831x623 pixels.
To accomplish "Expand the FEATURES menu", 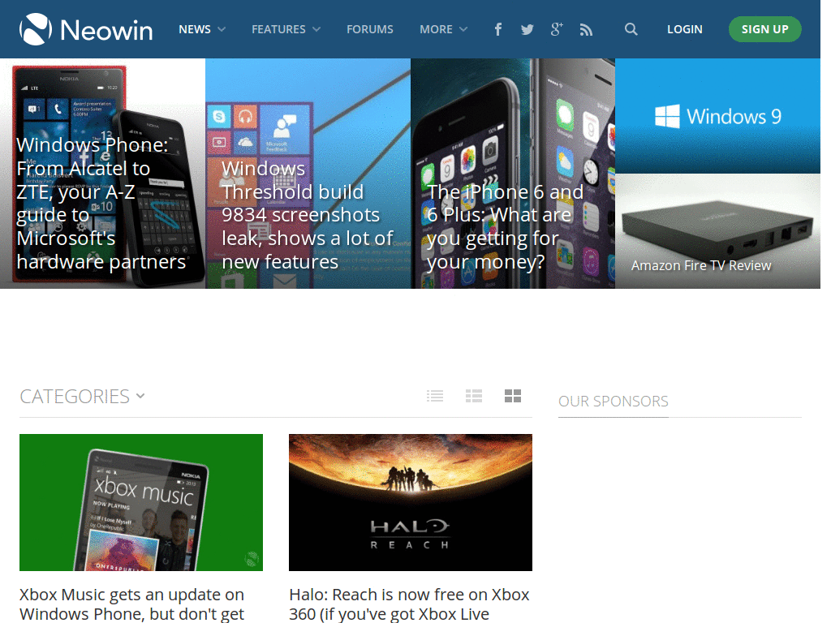I will pyautogui.click(x=286, y=29).
